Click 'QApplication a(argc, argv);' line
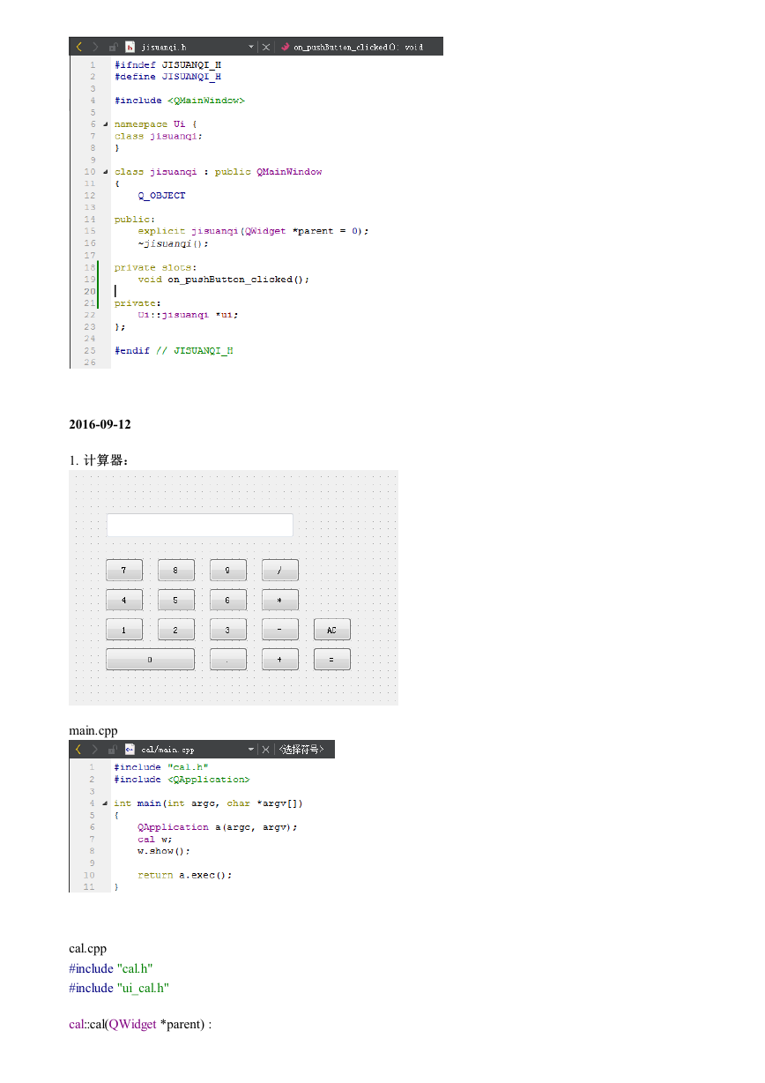 pyautogui.click(x=218, y=827)
